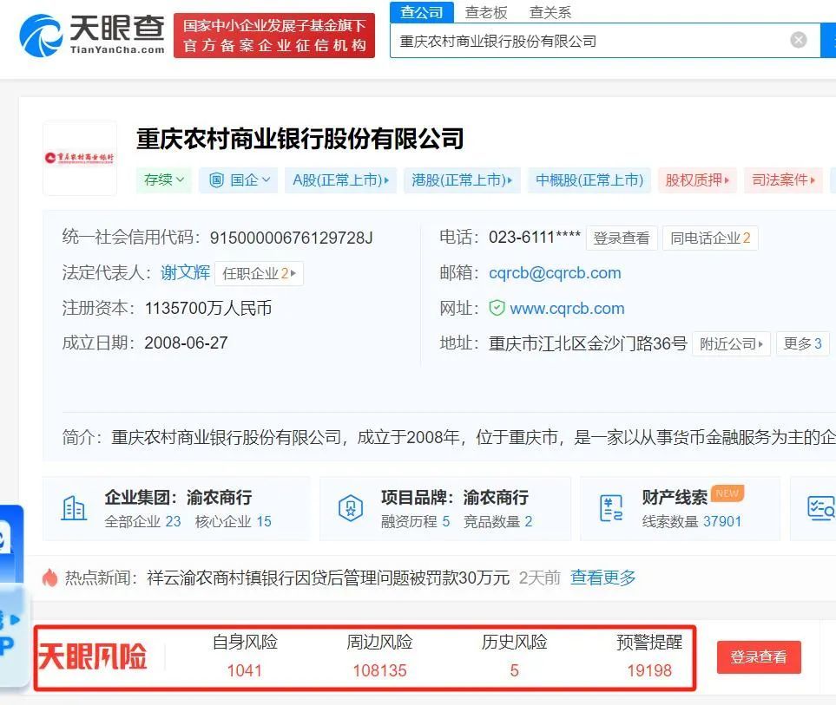The height and width of the screenshot is (705, 836).
Task: Click the hot news headline about 祥云渝农商村镇银行
Action: tap(328, 578)
